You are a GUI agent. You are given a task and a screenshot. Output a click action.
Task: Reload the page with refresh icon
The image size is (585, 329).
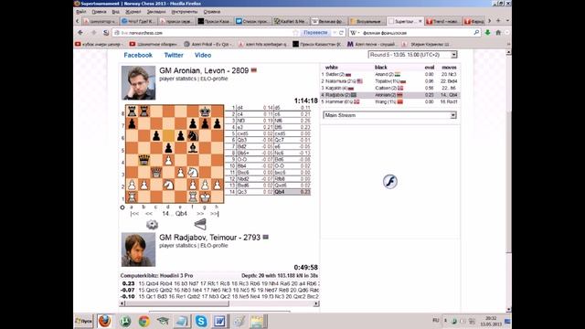[x=341, y=33]
